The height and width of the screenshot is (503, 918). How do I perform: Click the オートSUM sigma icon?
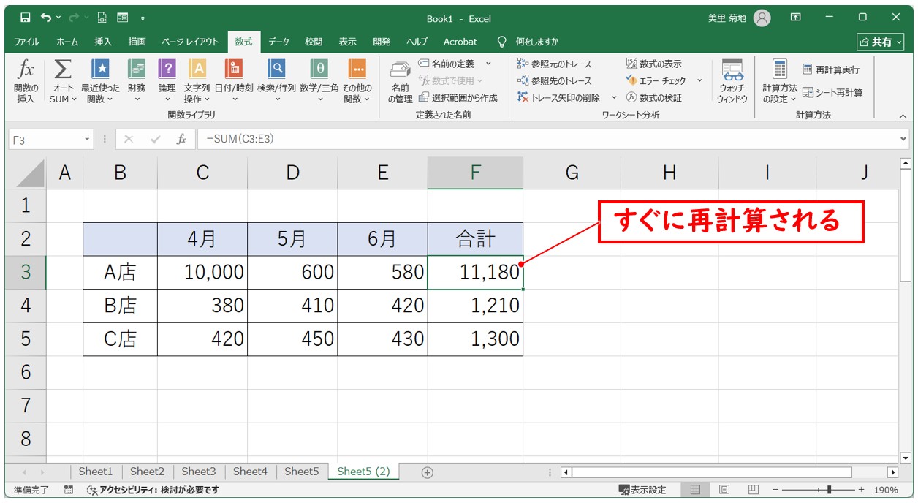(x=63, y=71)
